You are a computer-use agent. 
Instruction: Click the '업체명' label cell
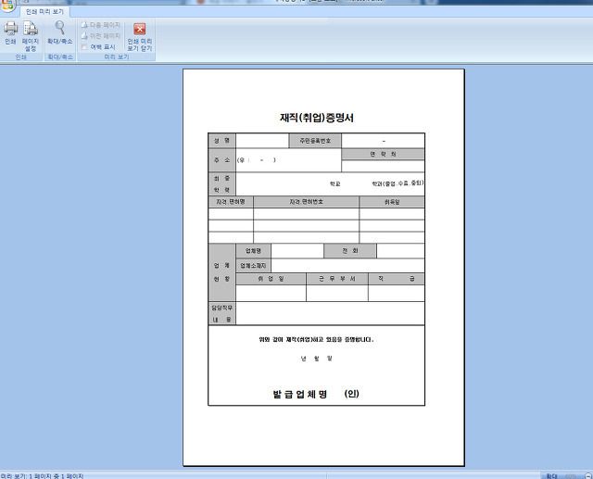click(253, 251)
